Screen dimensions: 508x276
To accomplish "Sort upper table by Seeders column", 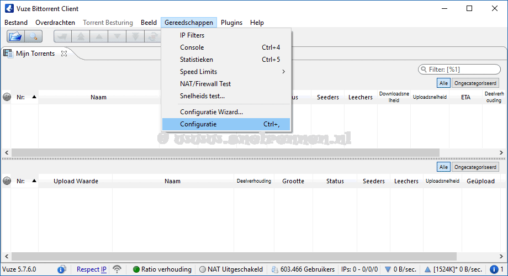I will pos(327,97).
